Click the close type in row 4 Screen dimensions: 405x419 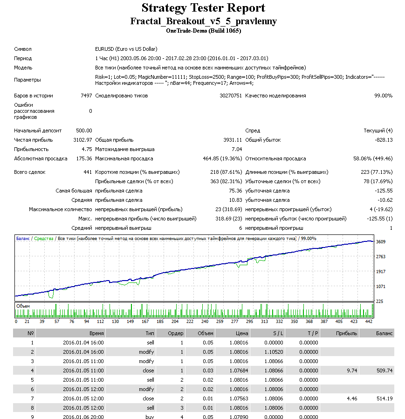click(148, 371)
